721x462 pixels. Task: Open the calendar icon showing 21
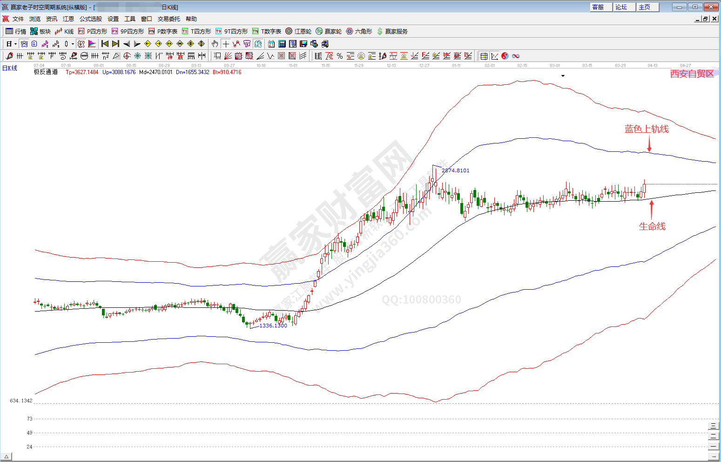pyautogui.click(x=271, y=44)
